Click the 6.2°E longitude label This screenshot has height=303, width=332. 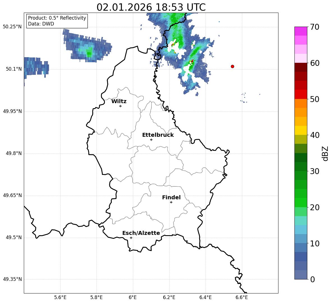(169, 297)
